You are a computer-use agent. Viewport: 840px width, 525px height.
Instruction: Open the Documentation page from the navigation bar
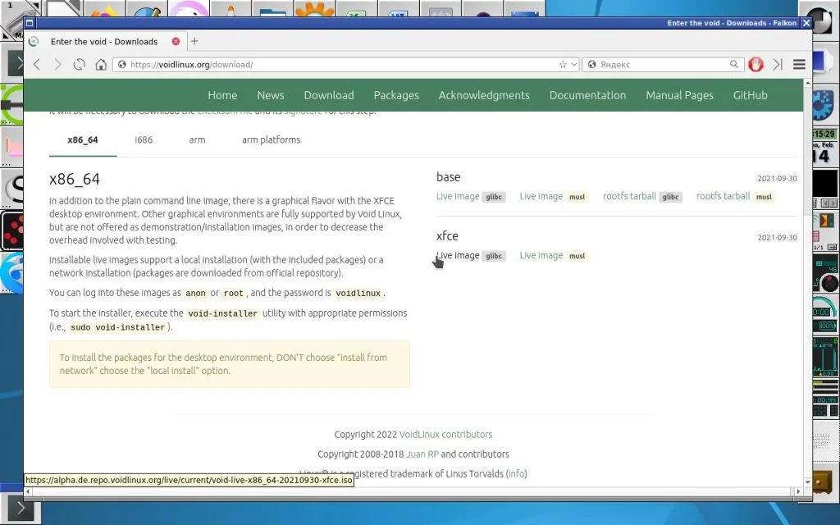(x=587, y=95)
